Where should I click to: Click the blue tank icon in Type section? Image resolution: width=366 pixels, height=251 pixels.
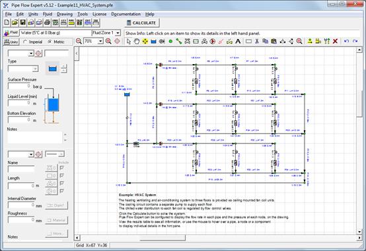tap(52, 69)
